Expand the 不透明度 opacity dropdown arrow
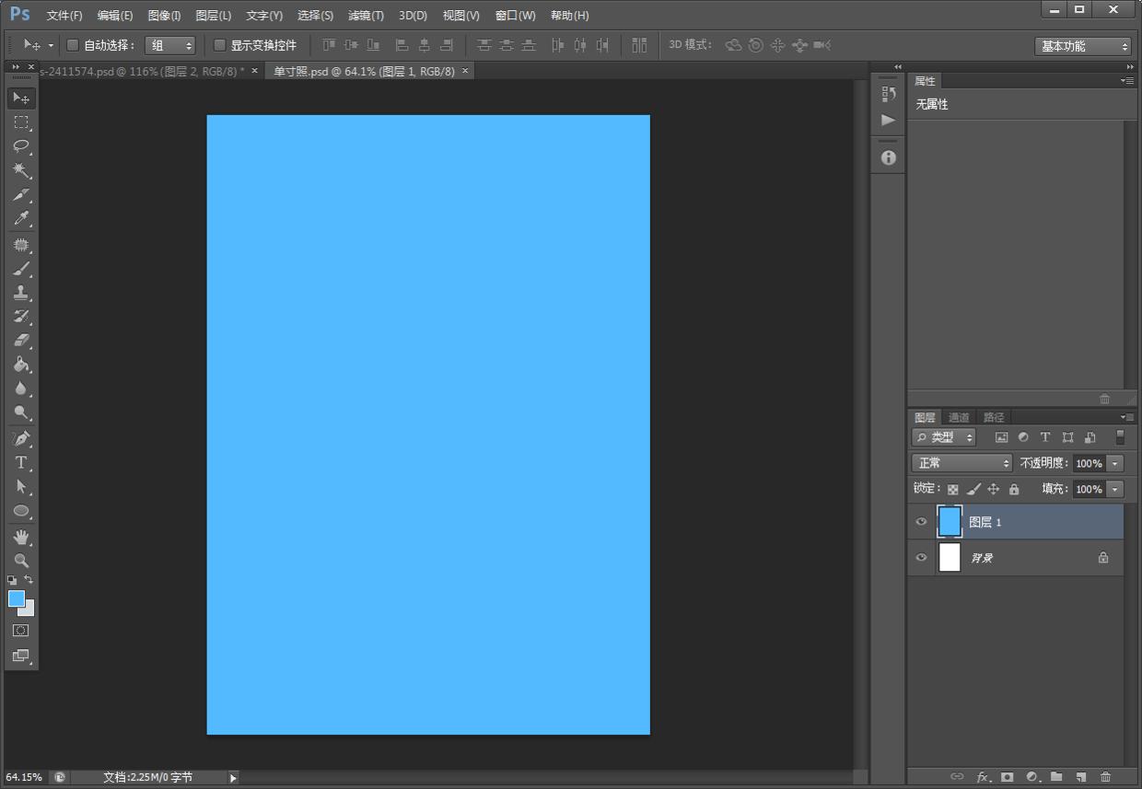Image resolution: width=1142 pixels, height=789 pixels. [x=1115, y=463]
